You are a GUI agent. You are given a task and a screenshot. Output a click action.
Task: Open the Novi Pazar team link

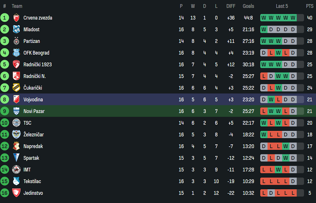[x=33, y=111]
